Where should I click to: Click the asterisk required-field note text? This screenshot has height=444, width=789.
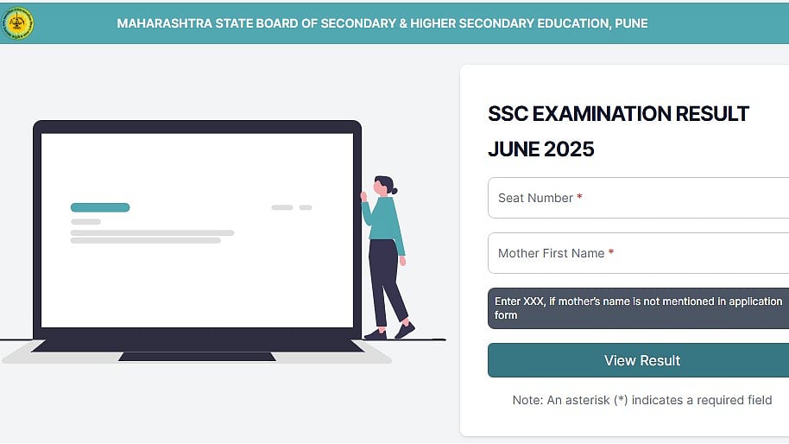point(642,400)
